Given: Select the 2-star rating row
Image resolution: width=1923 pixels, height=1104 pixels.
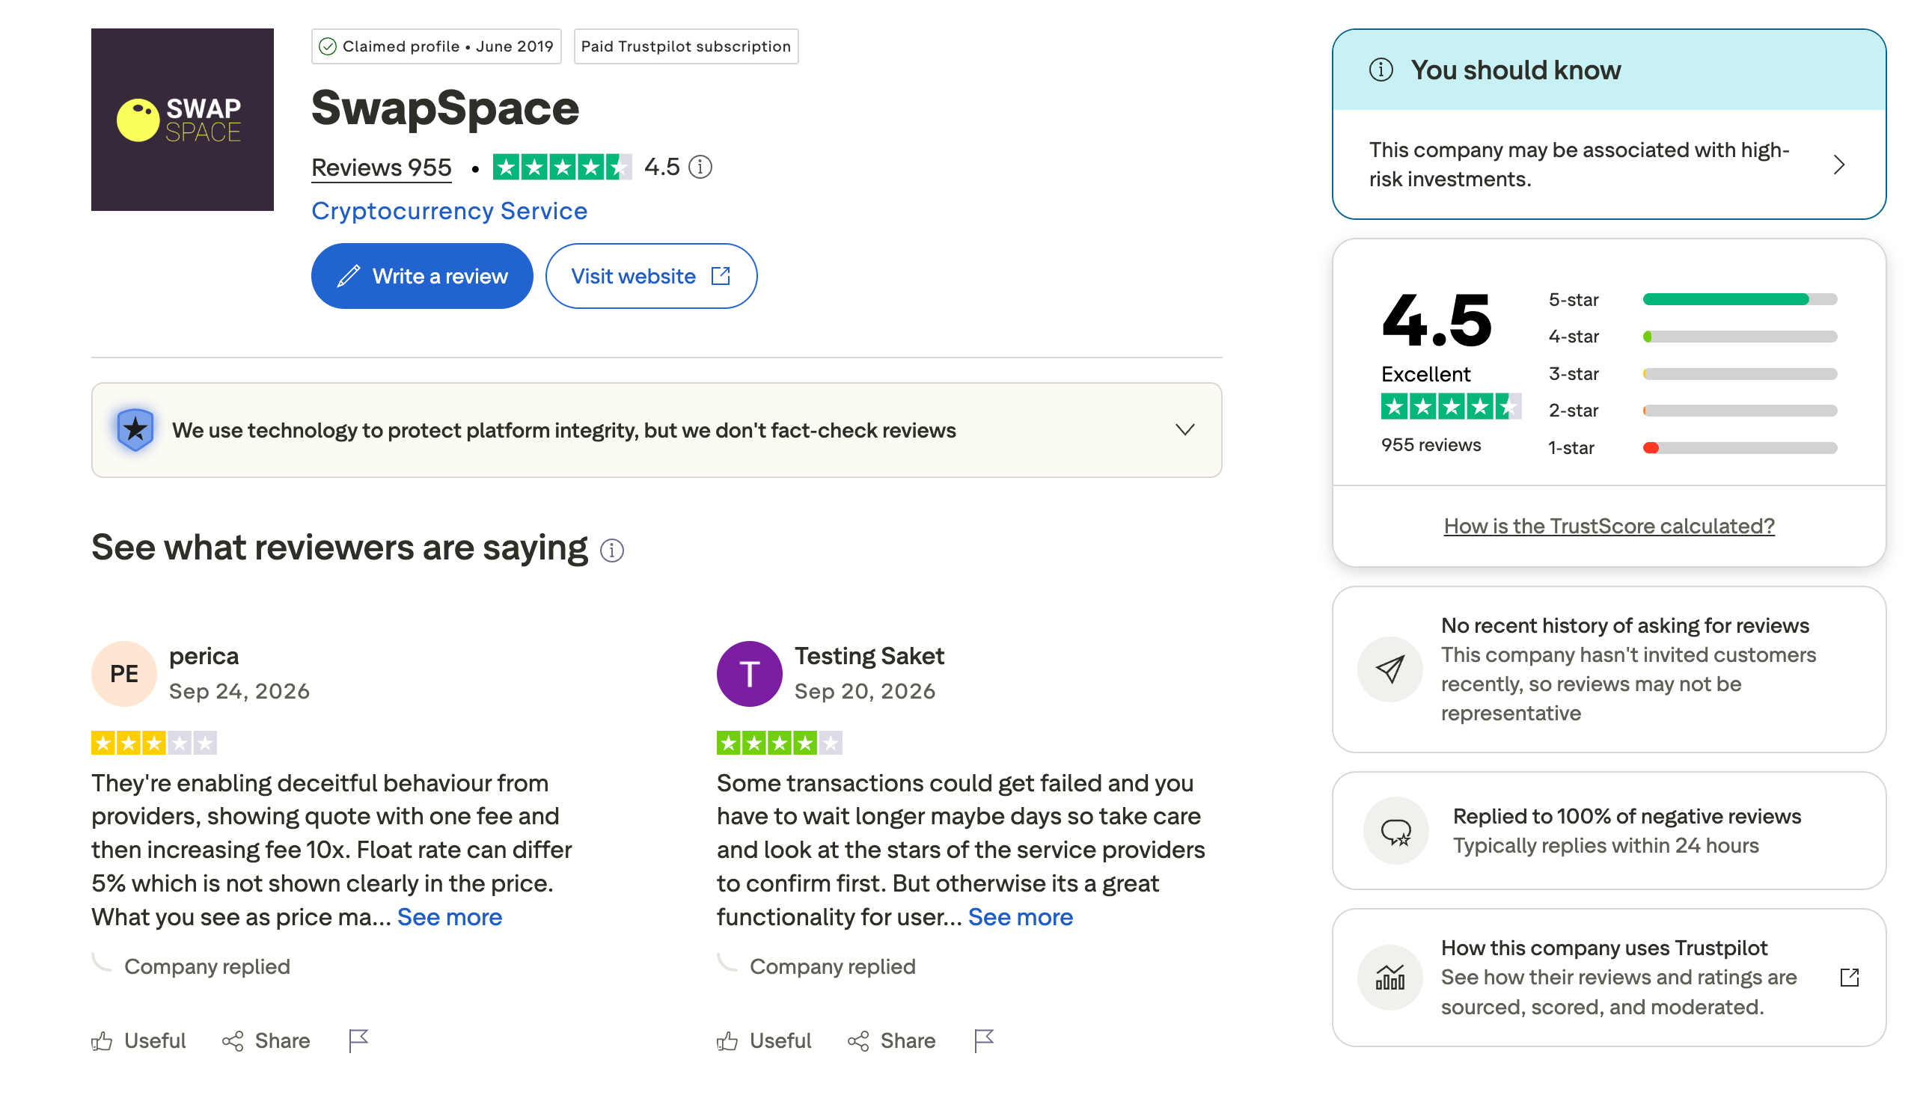Looking at the screenshot, I should tap(1693, 410).
